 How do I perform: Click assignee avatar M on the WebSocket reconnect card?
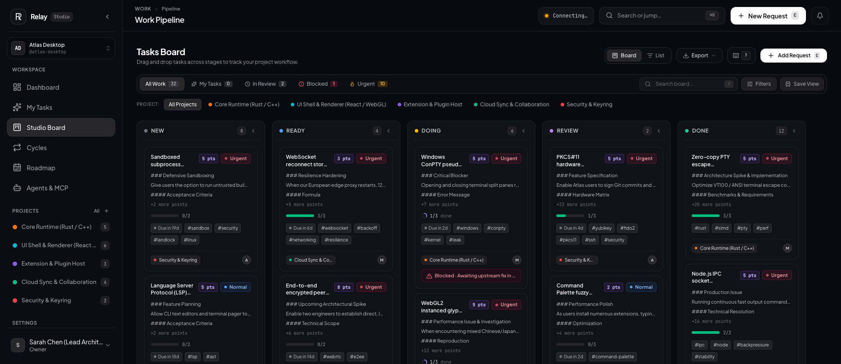click(382, 260)
